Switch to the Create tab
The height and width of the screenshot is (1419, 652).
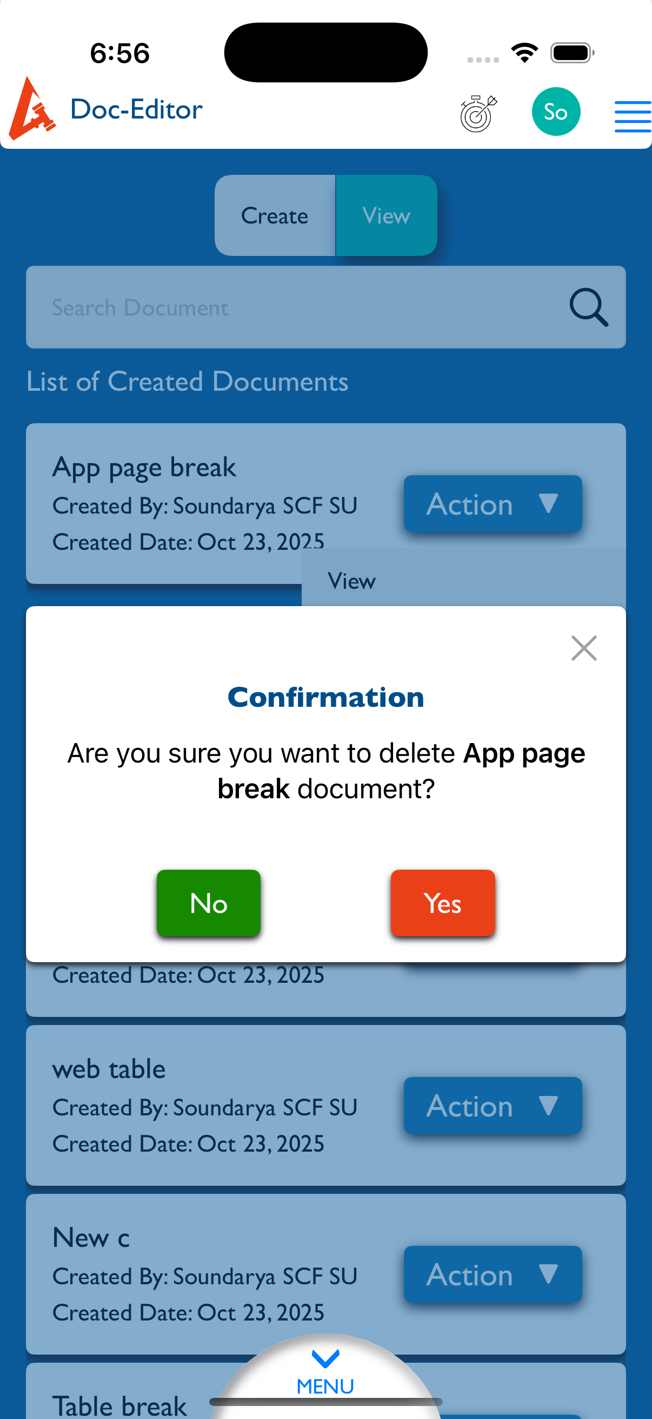click(x=275, y=215)
